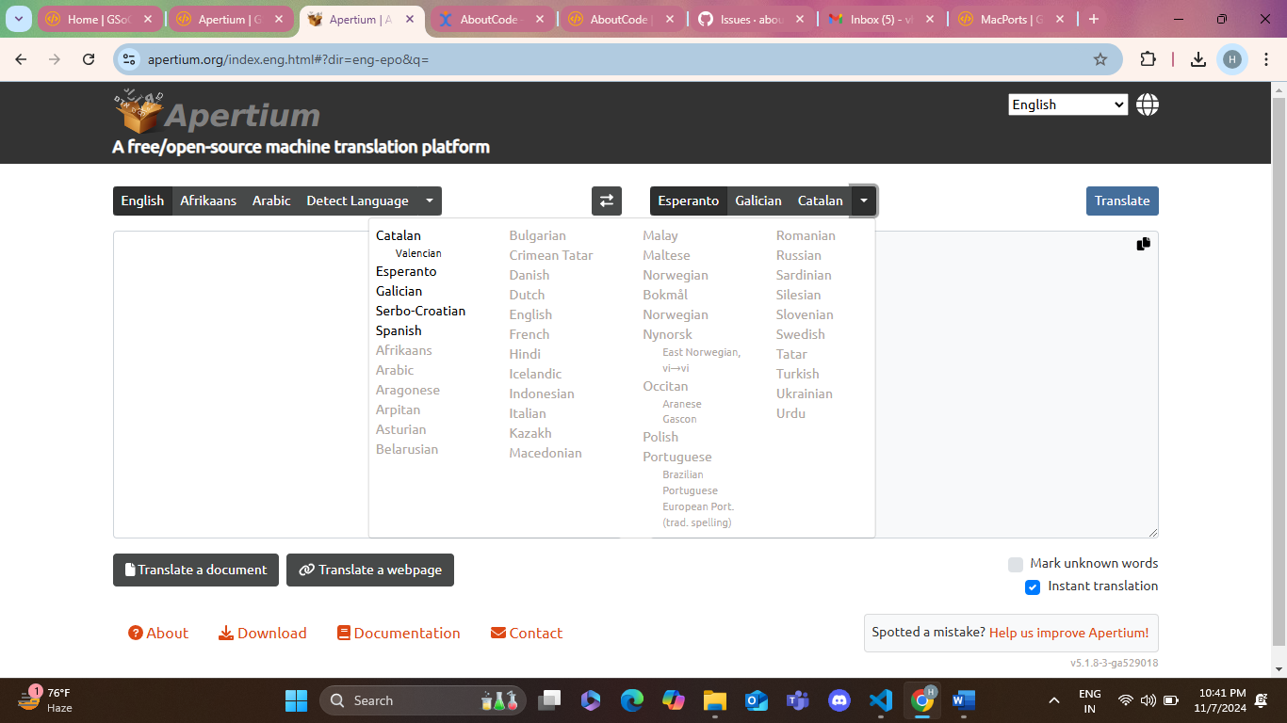Open the source language dropdown arrow
The height and width of the screenshot is (723, 1287).
click(430, 201)
